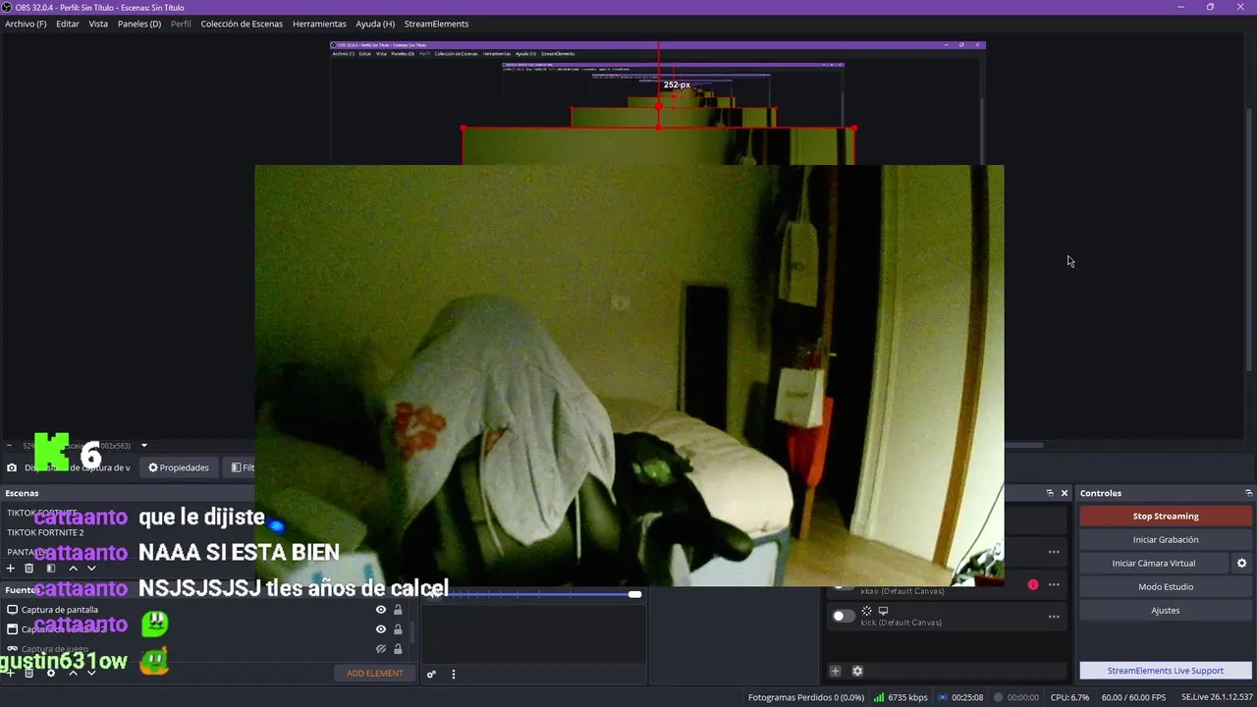This screenshot has height=707, width=1257.
Task: Move source down in Fuentes toolbar
Action: 91,673
